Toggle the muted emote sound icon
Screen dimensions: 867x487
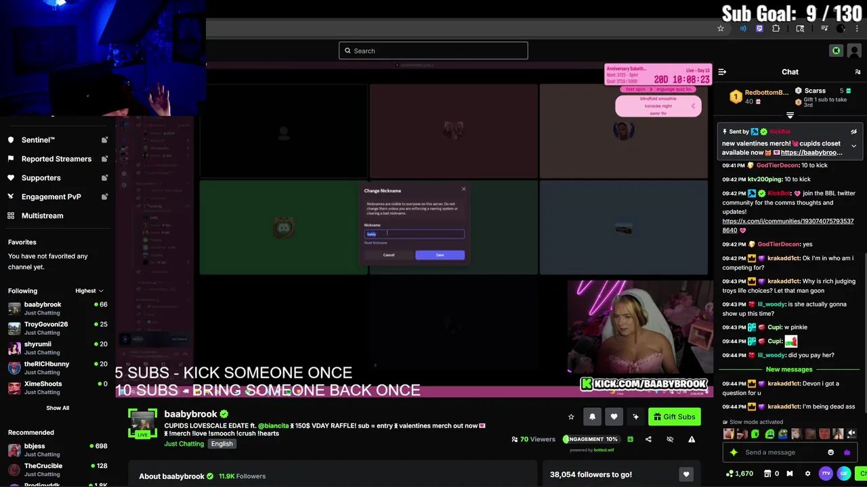click(x=851, y=434)
